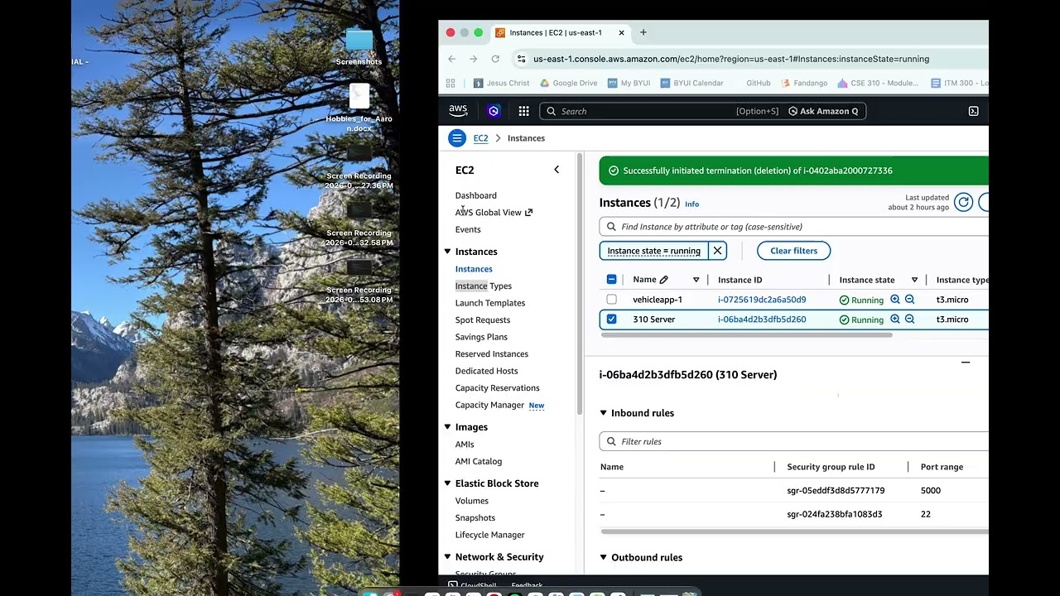The width and height of the screenshot is (1060, 596).
Task: Reload the browser page
Action: 495,59
